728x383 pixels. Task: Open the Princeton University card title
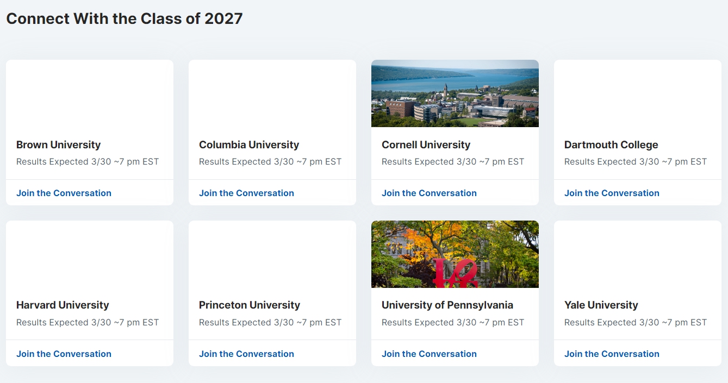pos(250,305)
